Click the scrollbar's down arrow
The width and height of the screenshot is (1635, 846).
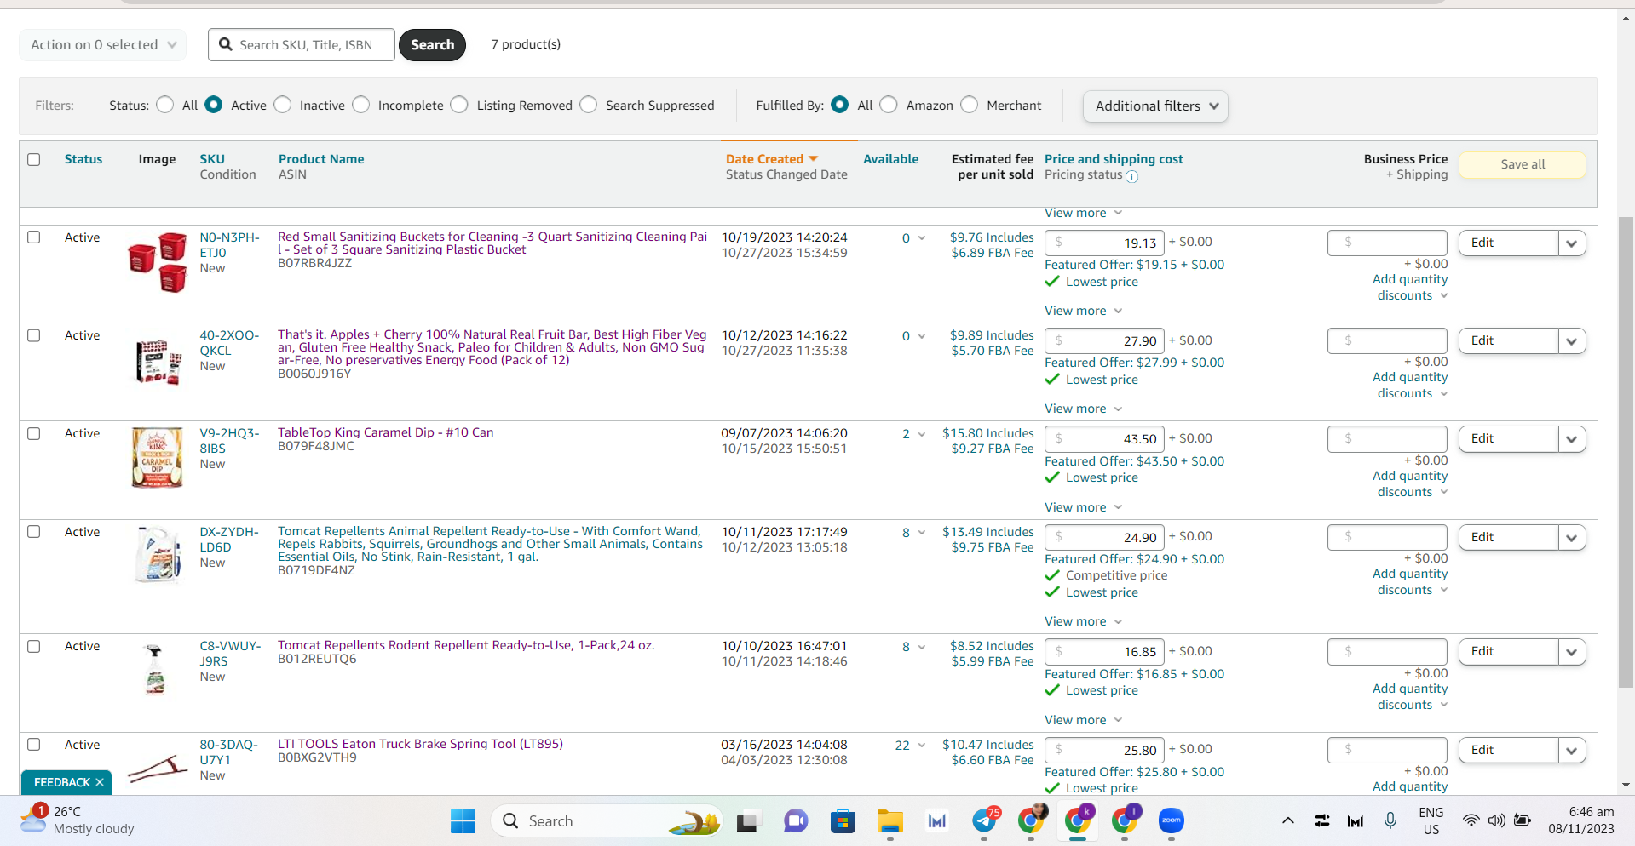click(x=1626, y=785)
